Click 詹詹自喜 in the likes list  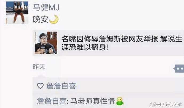tap(61, 86)
